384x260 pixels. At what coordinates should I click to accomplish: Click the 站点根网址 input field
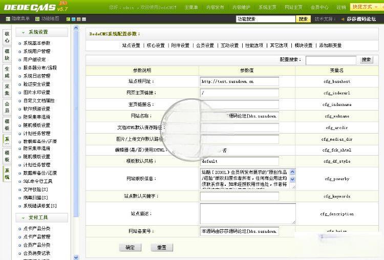click(x=239, y=81)
